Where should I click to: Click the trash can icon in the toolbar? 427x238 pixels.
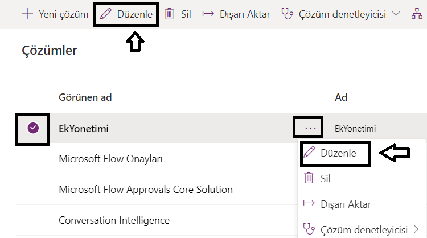pyautogui.click(x=169, y=14)
